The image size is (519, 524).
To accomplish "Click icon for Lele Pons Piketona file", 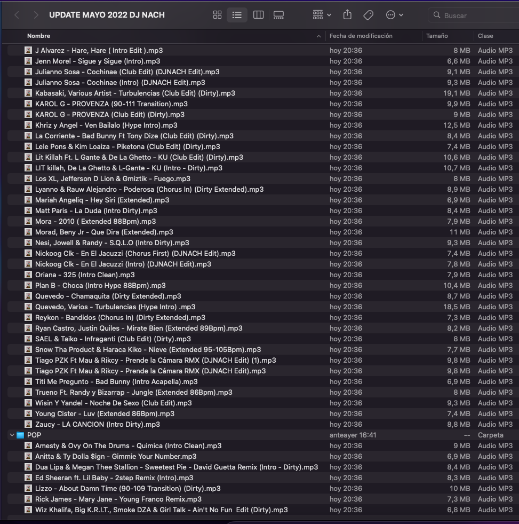I will point(28,147).
